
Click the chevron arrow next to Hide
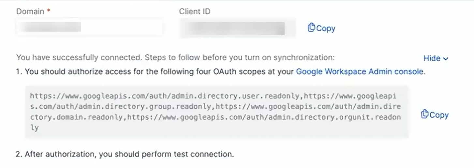(446, 59)
